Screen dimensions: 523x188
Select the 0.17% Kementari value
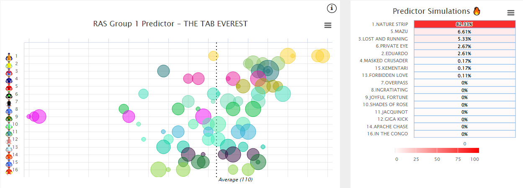(x=464, y=68)
